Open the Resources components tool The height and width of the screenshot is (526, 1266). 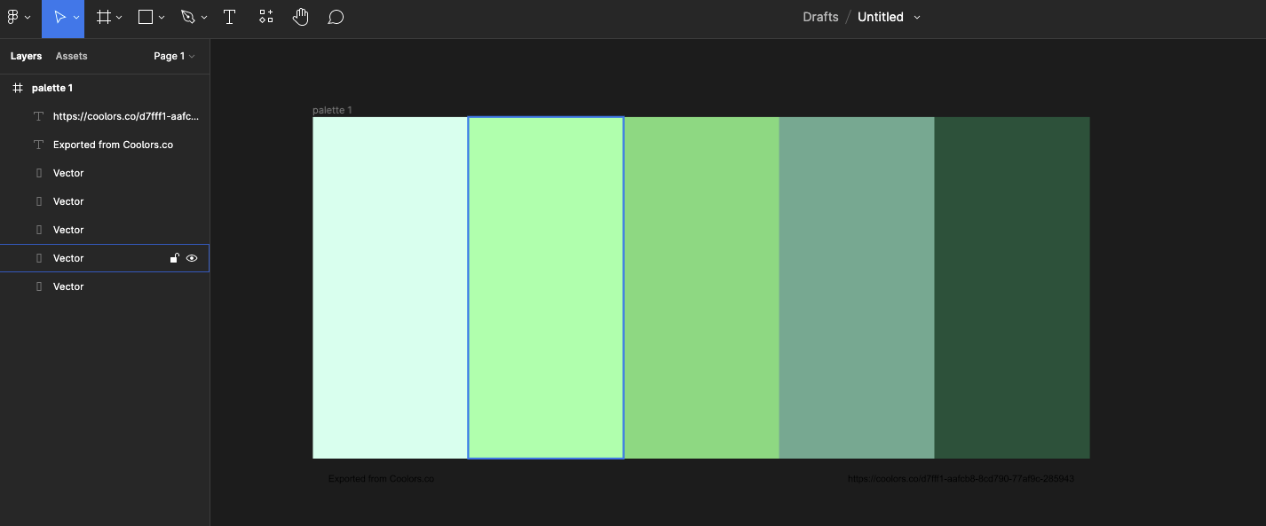(265, 17)
